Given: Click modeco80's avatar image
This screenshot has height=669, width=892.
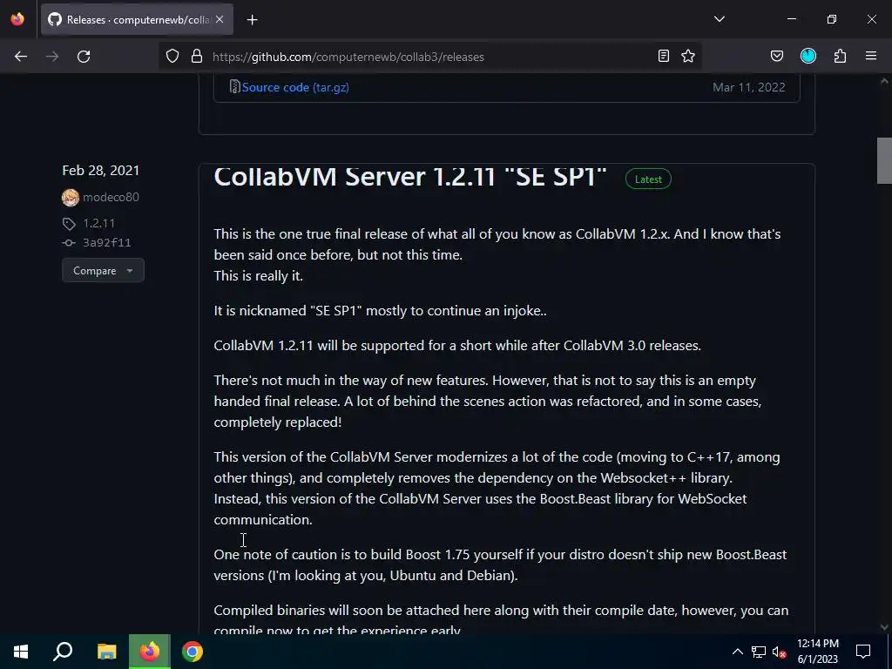Looking at the screenshot, I should (71, 198).
